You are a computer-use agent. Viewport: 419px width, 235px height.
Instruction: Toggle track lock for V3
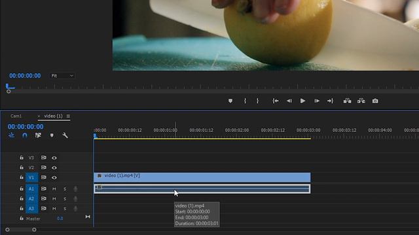22,158
